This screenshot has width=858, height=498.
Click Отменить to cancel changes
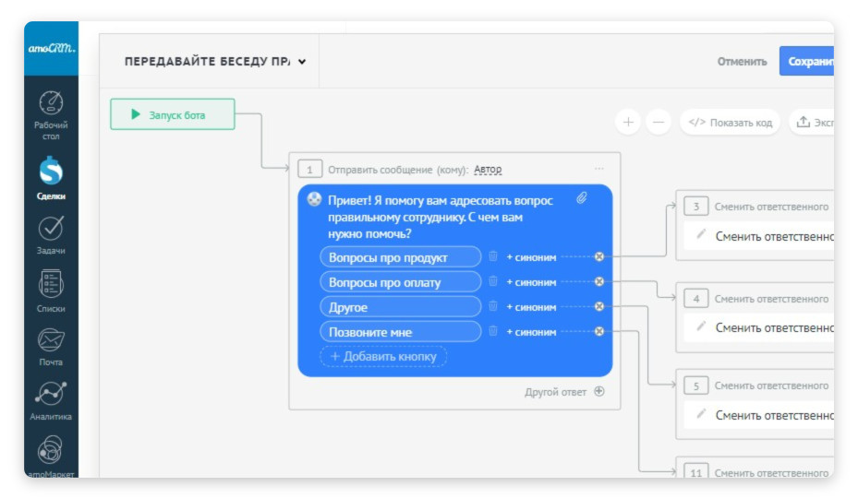click(742, 62)
